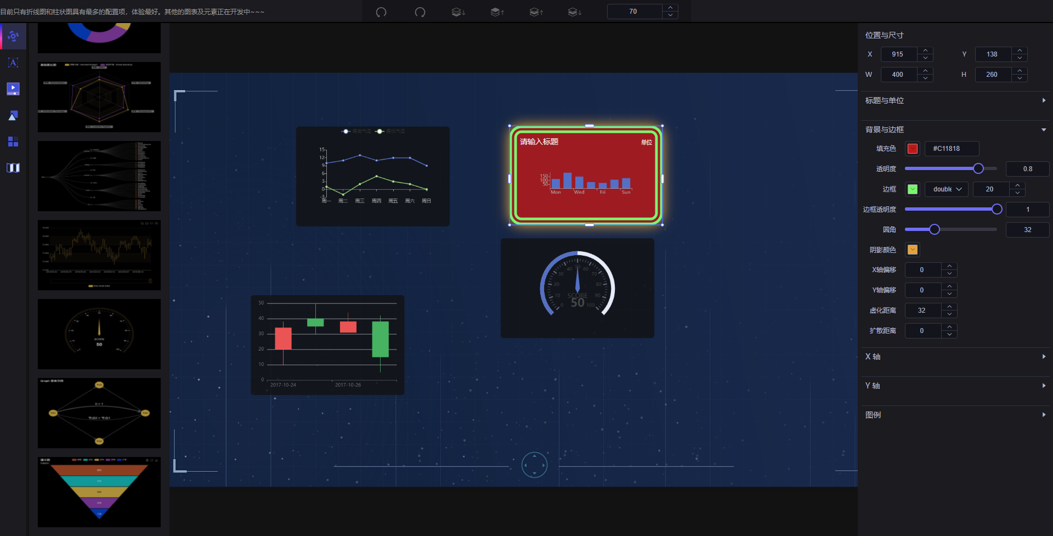Viewport: 1053px width, 536px height.
Task: Increase the zoom value of 70
Action: pos(670,8)
